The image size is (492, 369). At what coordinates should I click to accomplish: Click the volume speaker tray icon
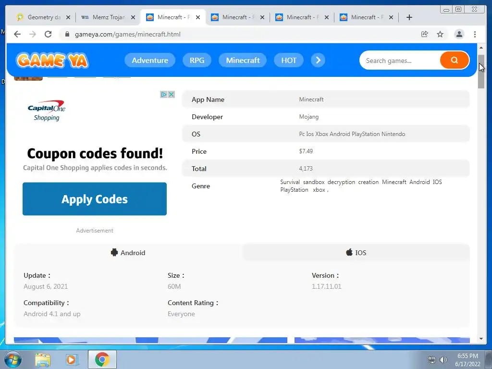click(443, 359)
